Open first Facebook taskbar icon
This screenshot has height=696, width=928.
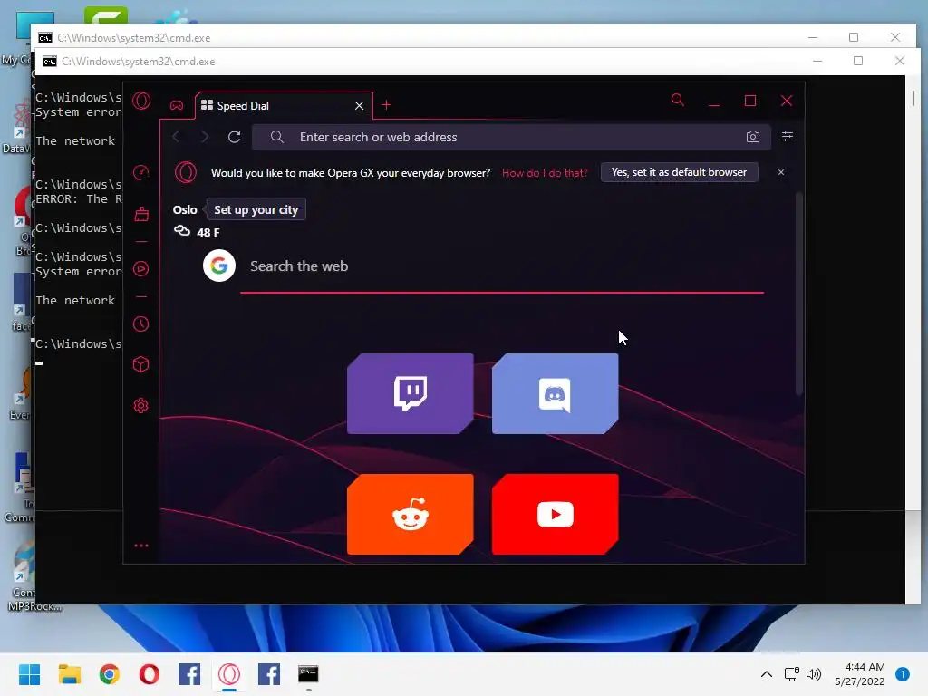189,674
